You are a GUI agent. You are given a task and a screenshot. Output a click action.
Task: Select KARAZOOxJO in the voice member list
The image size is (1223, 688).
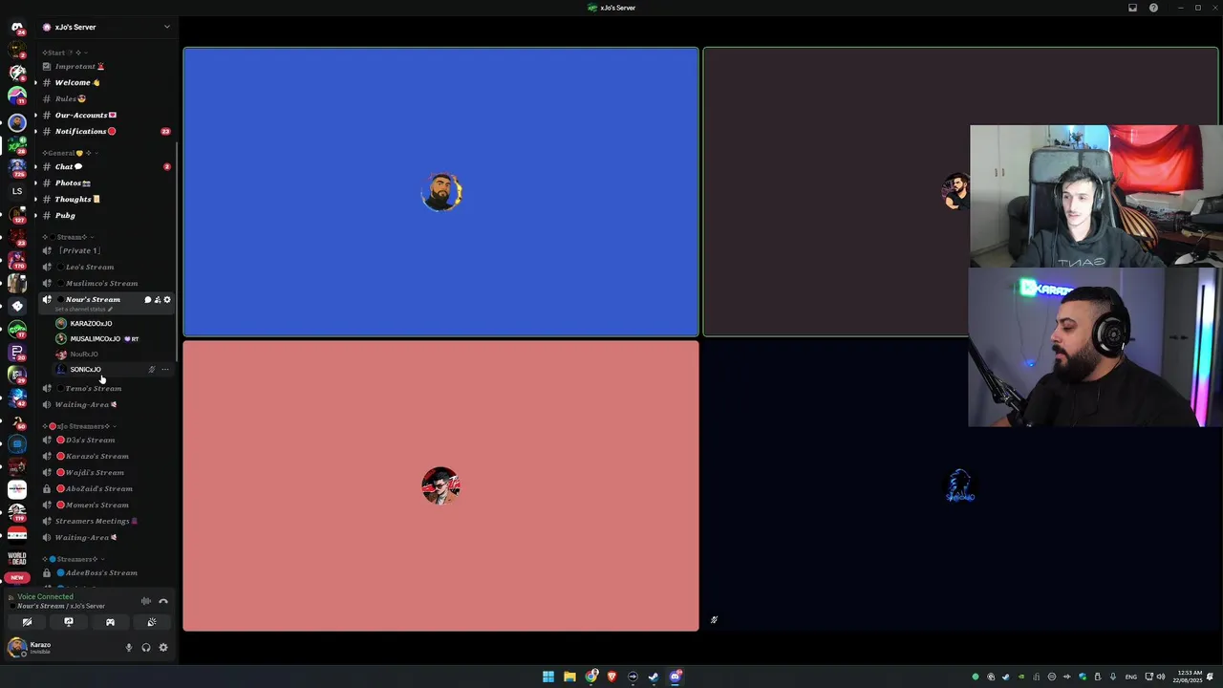coord(113,324)
